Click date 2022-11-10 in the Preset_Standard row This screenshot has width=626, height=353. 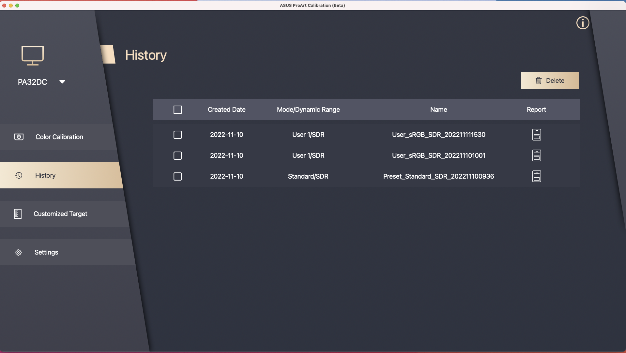(x=227, y=176)
